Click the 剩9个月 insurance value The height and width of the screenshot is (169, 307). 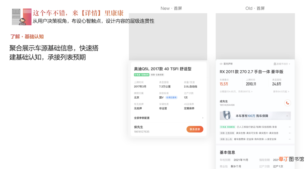point(236,166)
